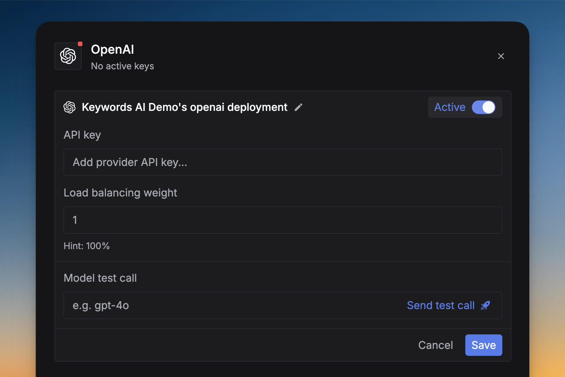This screenshot has width=565, height=377.
Task: Click the 'No active keys' status text
Action: click(x=123, y=66)
